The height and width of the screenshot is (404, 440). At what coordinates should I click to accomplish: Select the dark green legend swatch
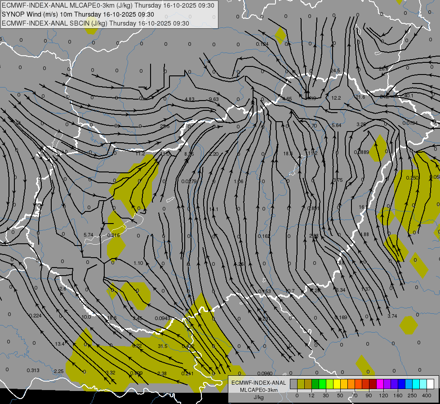coord(316,384)
